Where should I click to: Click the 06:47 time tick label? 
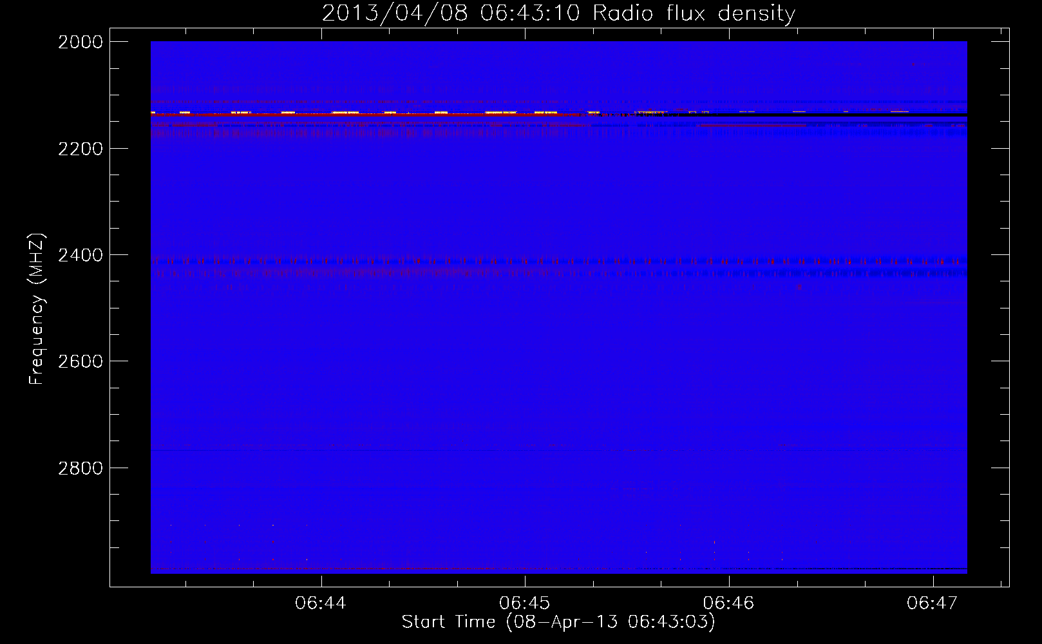(933, 603)
